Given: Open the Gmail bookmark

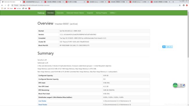Looking at the screenshot, I should tap(10, 8).
